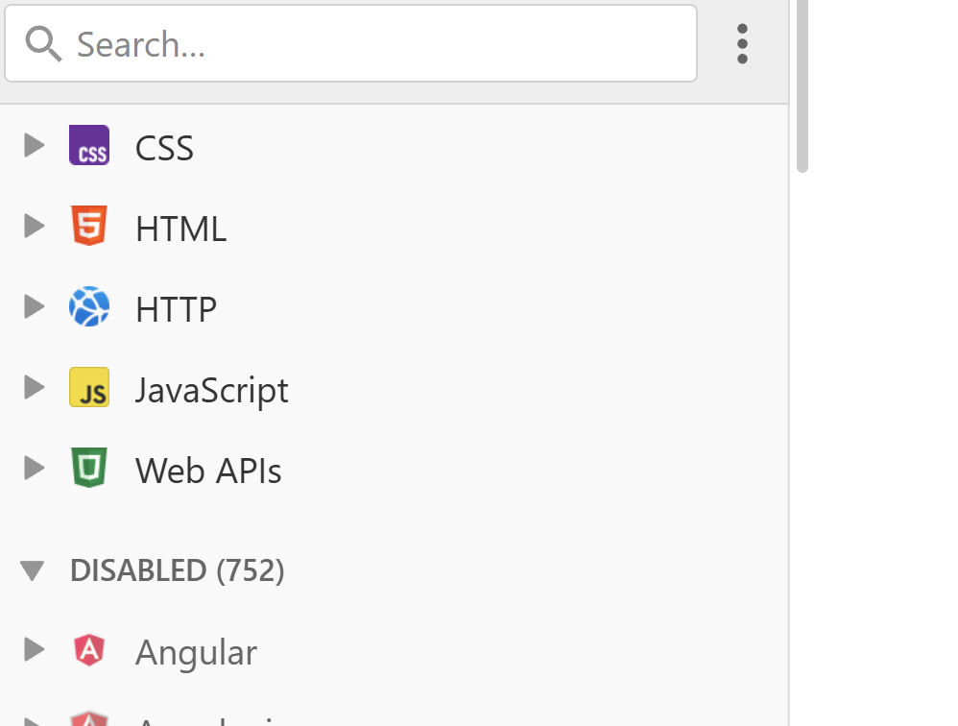Open the CSS documentation entry

coord(395,145)
